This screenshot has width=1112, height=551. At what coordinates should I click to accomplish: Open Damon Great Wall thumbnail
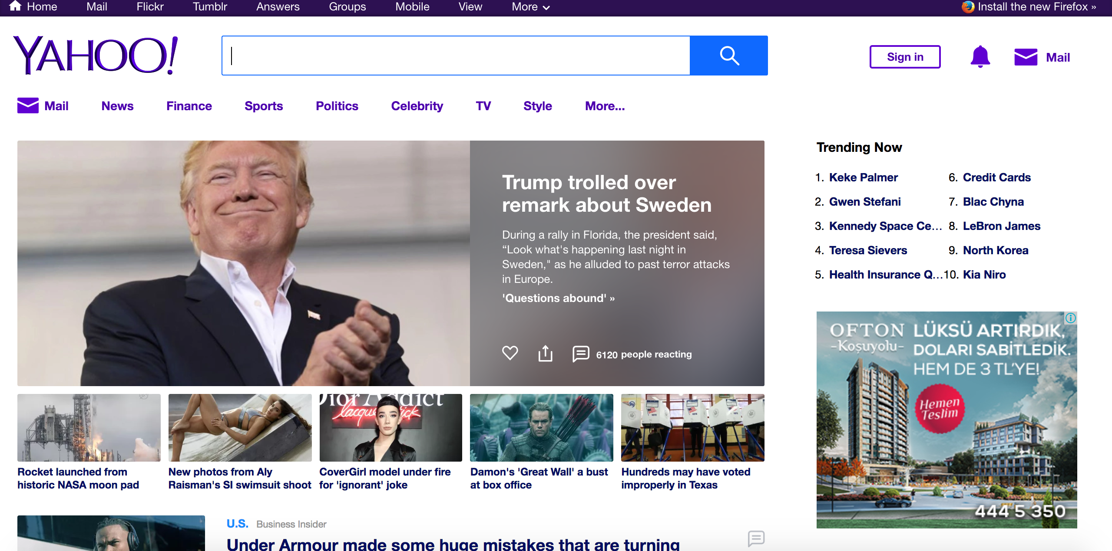542,428
